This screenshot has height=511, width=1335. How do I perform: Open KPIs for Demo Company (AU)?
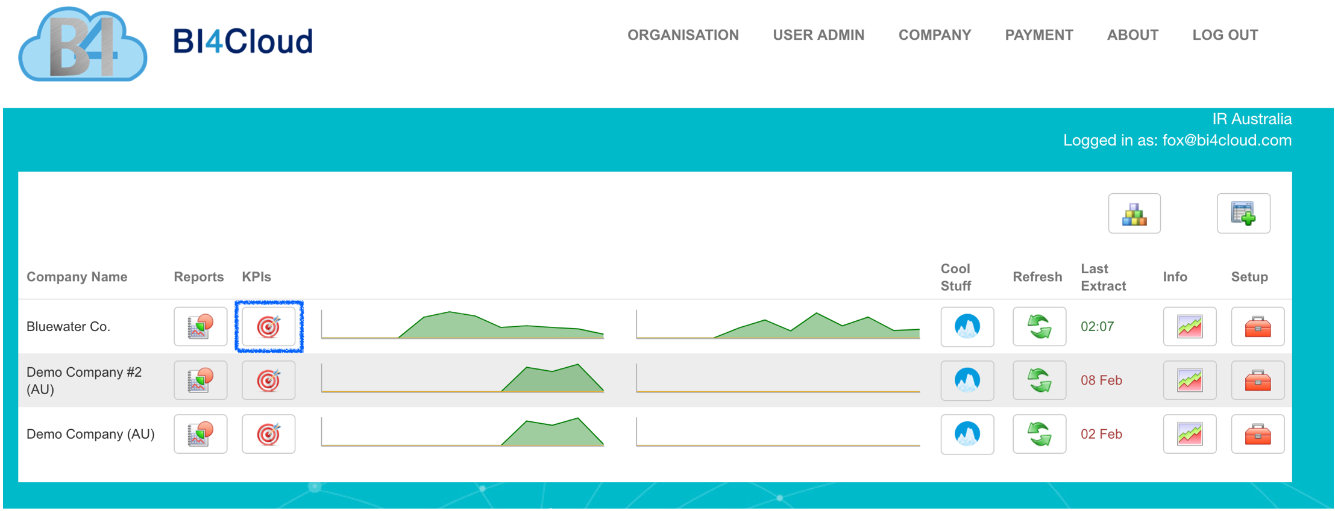tap(269, 433)
